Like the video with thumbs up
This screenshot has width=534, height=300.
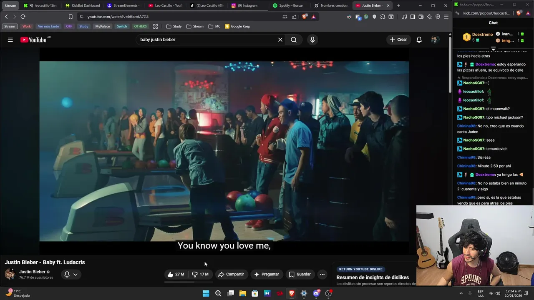click(176, 274)
